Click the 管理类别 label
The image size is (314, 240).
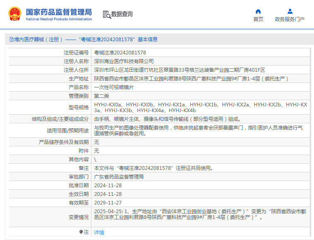(x=79, y=96)
